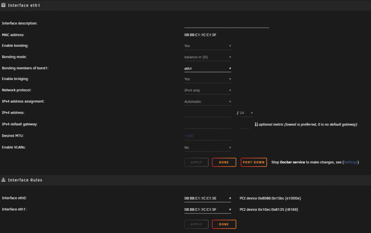This screenshot has width=371, height=233.
Task: Click the Interface eth1 header title
Action: point(24,5)
